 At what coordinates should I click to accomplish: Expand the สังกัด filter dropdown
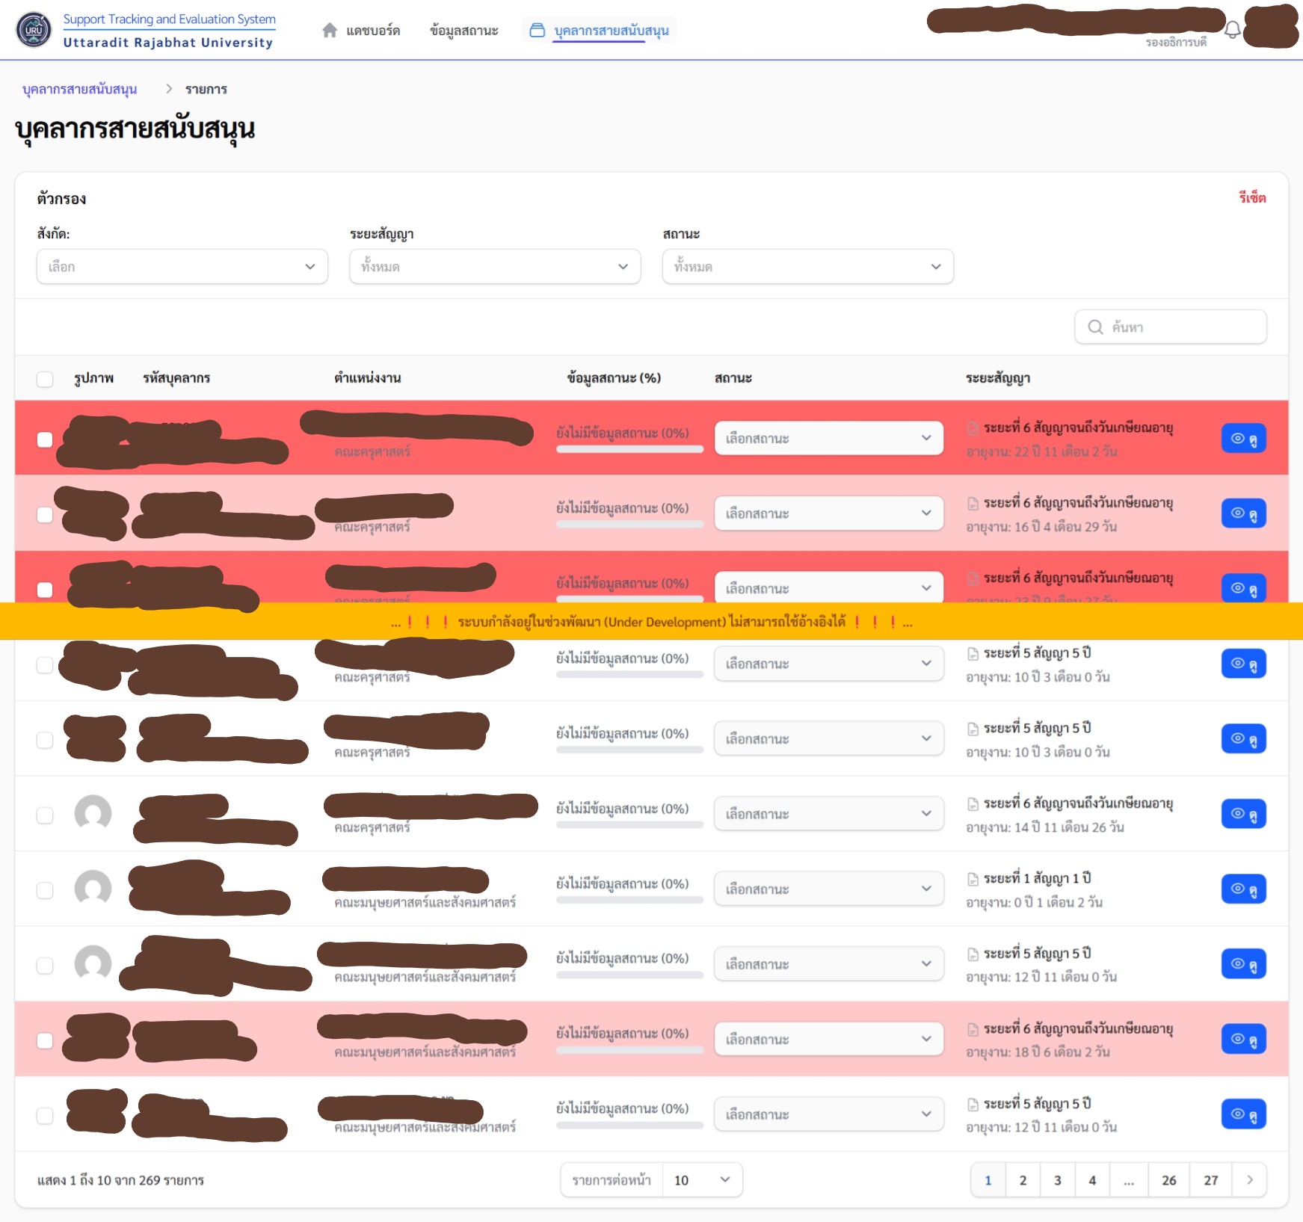[182, 267]
